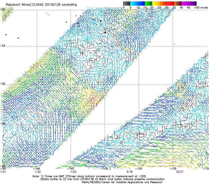Viewport: 209px width, 184px height.
Task: Click the longitude label '-130'
Action: pos(139,168)
